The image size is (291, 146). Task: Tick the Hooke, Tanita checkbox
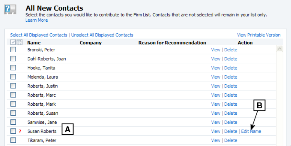click(x=13, y=68)
